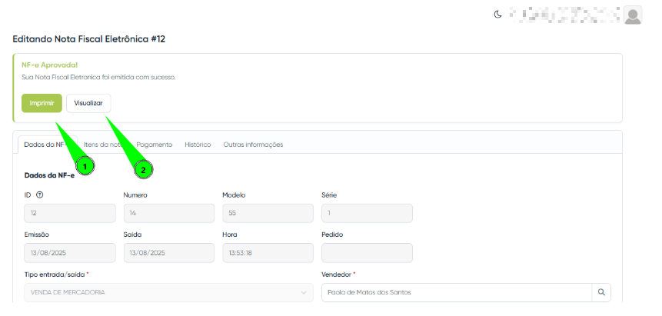Toggle dark mode with the moon icon
This screenshot has height=316, width=662.
(x=498, y=14)
